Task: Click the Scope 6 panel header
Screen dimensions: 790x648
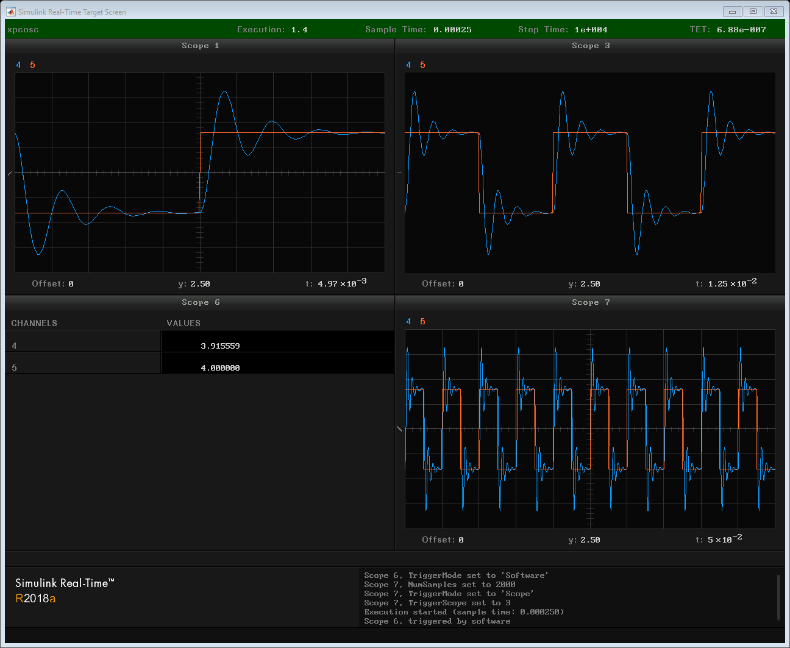Action: pyautogui.click(x=200, y=302)
